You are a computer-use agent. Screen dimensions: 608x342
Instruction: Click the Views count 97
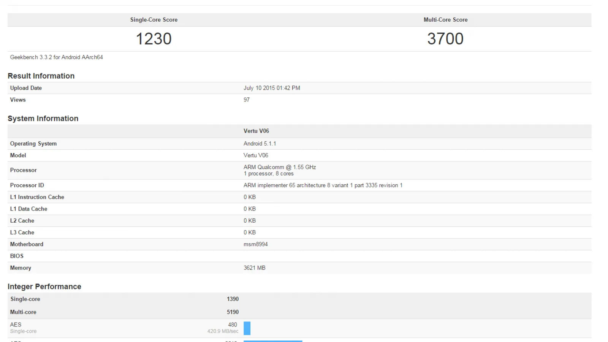click(x=247, y=100)
